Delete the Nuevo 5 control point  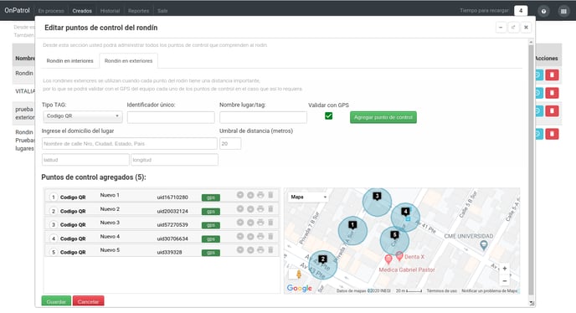270,249
